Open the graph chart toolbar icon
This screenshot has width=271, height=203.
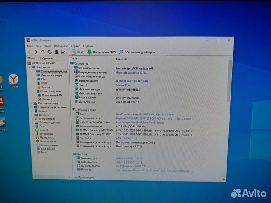coord(63,52)
